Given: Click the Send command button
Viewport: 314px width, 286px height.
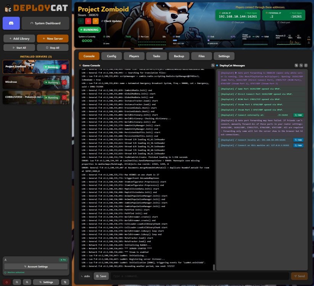Looking at the screenshot, I should pyautogui.click(x=300, y=276).
